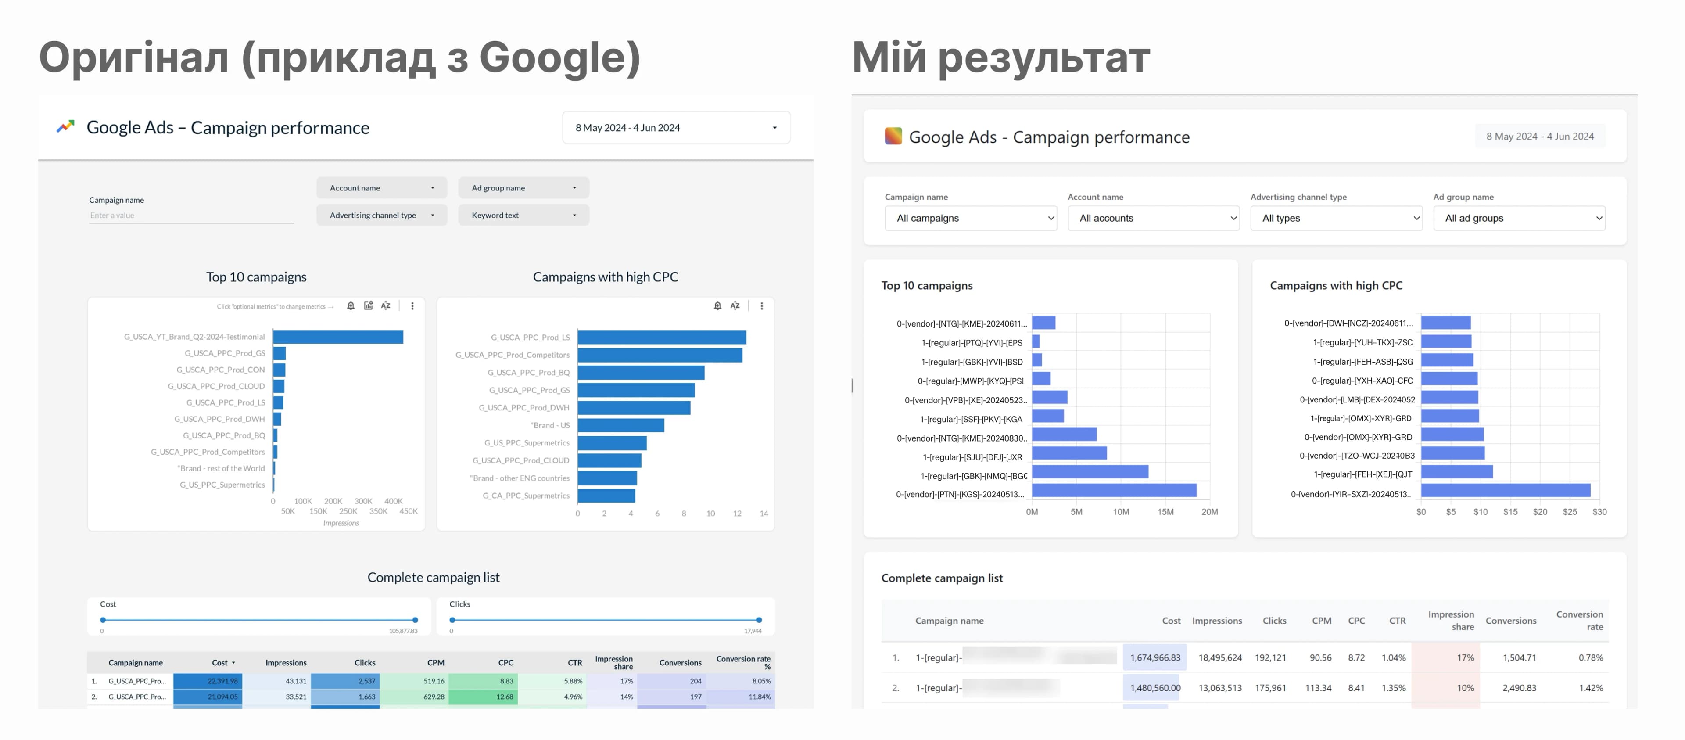Open the All ad groups dropdown

[x=1519, y=218]
